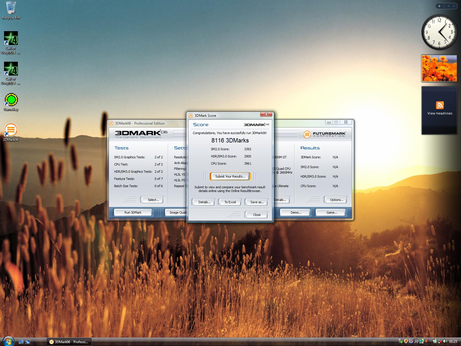This screenshot has width=461, height=346.
Task: Open the Recycle Bin desktop icon
Action: tap(11, 10)
